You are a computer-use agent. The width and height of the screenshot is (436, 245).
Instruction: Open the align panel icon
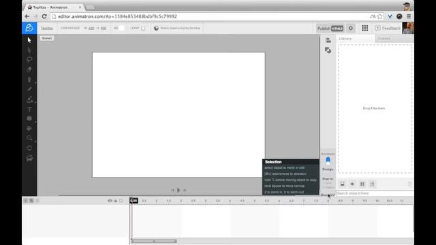(x=328, y=40)
